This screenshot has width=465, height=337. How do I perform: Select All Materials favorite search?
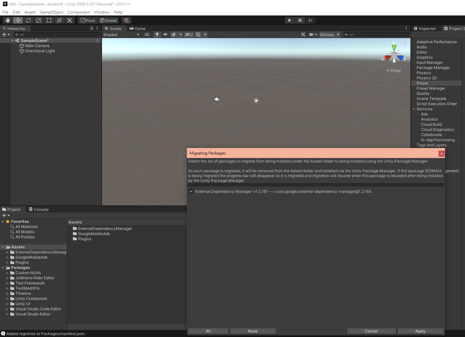[x=24, y=227]
